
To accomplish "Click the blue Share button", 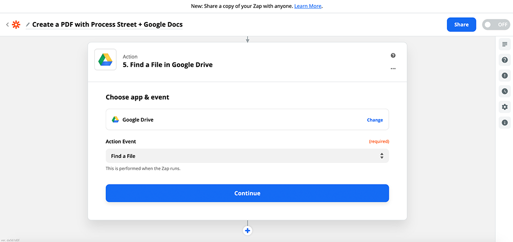I will tap(461, 24).
